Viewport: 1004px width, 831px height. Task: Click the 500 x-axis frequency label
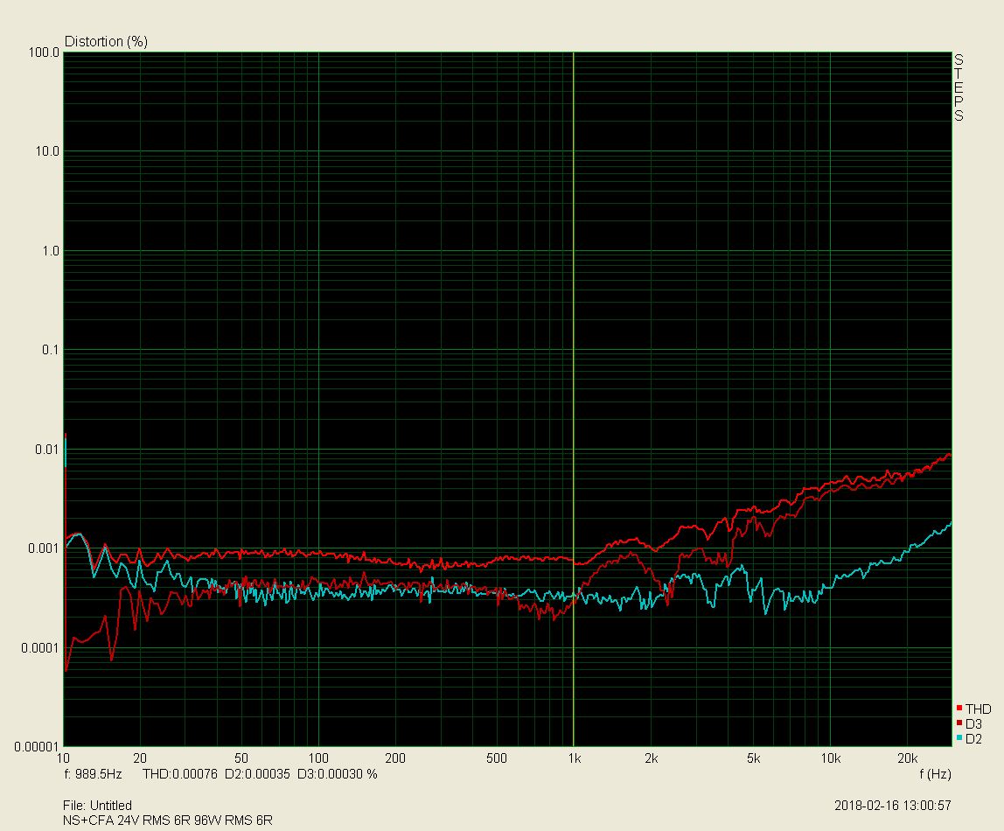click(x=497, y=758)
